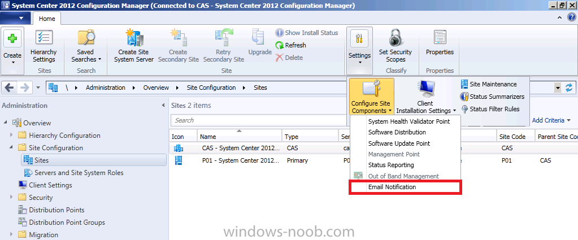Viewport: 578px width, 240px height.
Task: Expand the Security folder
Action: (11, 198)
